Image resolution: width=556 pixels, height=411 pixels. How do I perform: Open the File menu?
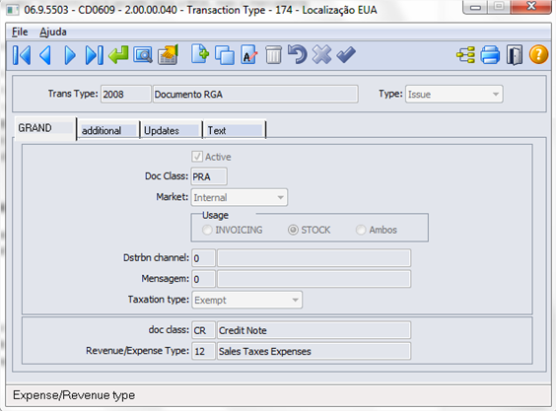pos(20,32)
